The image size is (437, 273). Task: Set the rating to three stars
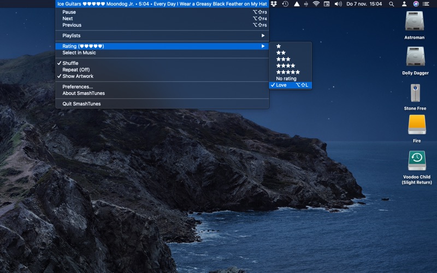pos(283,59)
